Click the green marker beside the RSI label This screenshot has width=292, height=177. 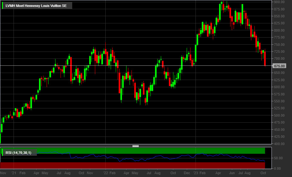[x=3, y=152]
